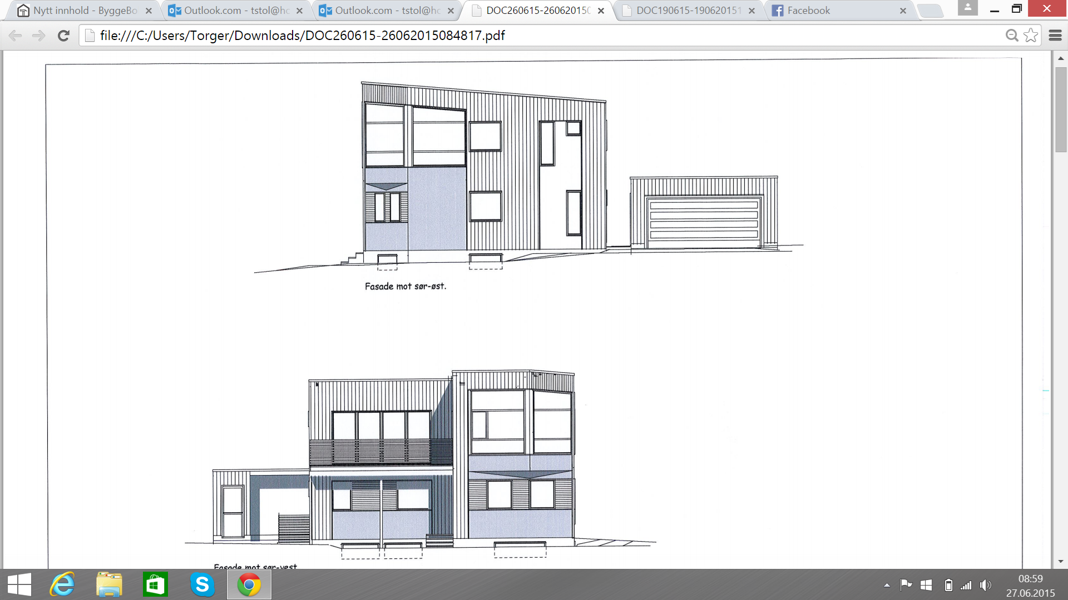
Task: Open the Chrome hamburger menu
Action: pyautogui.click(x=1055, y=36)
